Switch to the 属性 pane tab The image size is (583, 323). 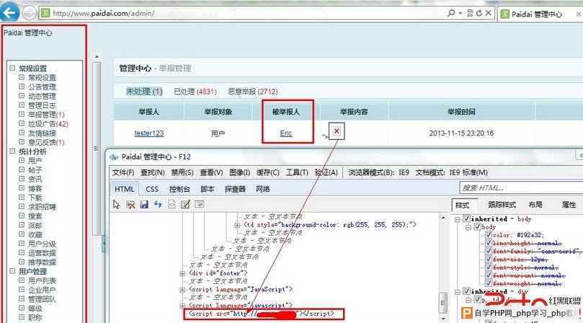point(569,205)
